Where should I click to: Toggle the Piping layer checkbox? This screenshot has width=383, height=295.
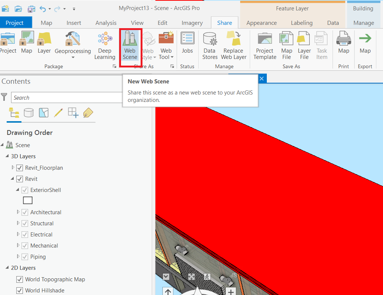coord(24,256)
